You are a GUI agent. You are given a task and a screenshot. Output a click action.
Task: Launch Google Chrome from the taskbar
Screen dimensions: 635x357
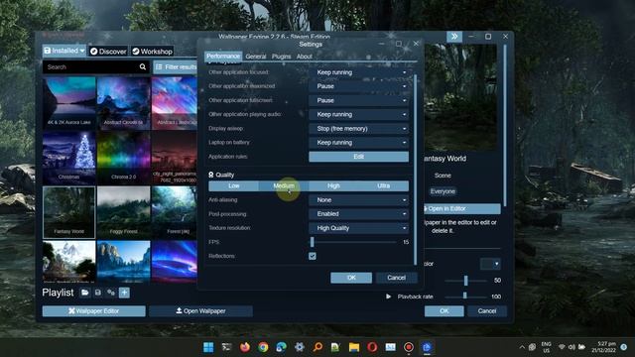(263, 347)
